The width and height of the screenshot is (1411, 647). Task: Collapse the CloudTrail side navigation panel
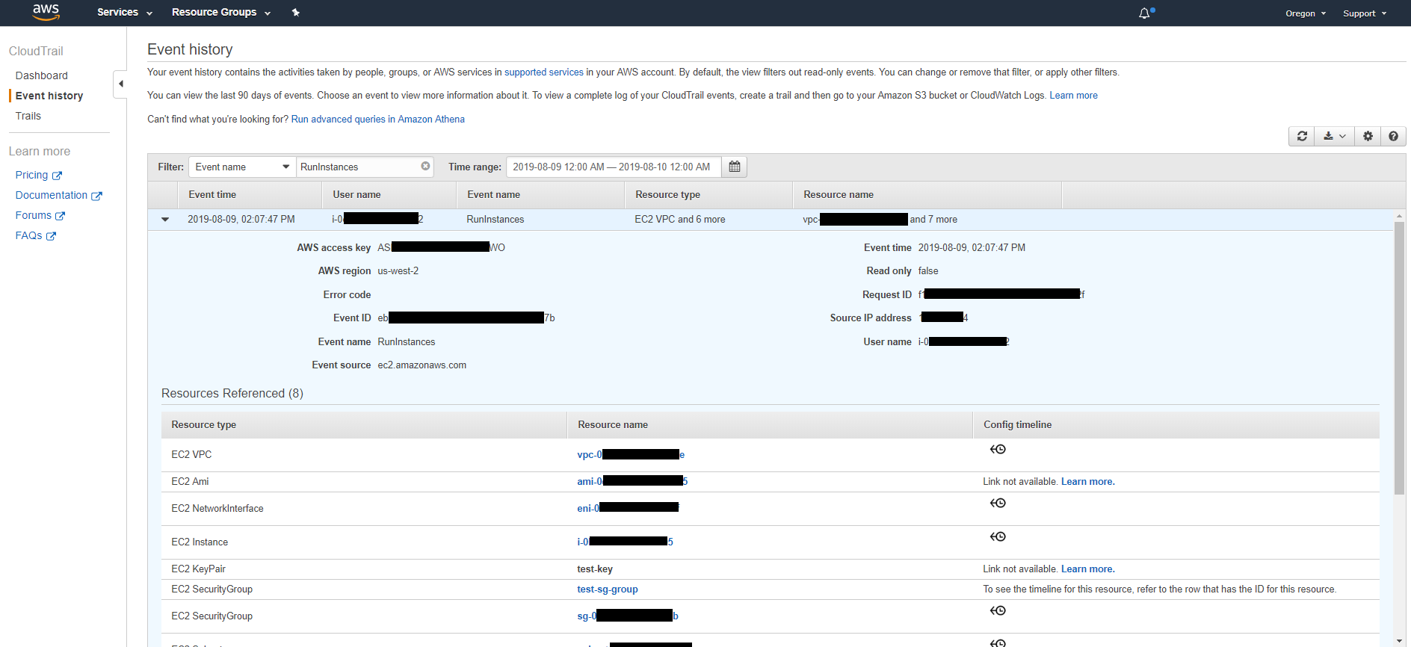tap(120, 84)
